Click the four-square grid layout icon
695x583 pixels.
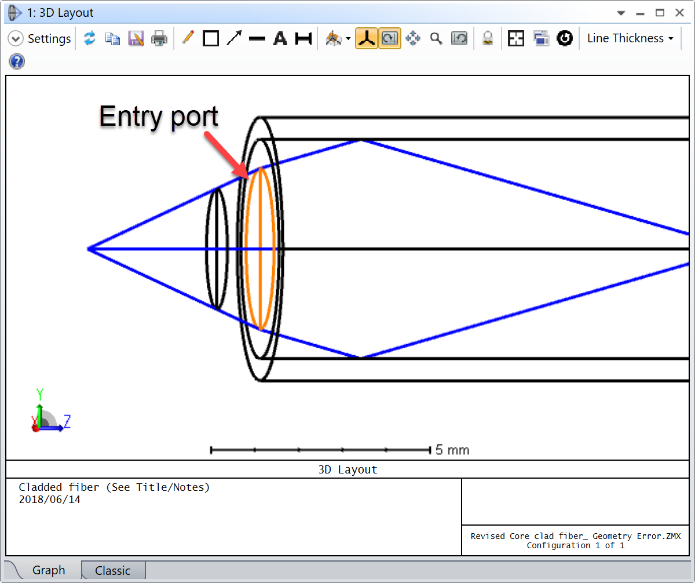516,39
